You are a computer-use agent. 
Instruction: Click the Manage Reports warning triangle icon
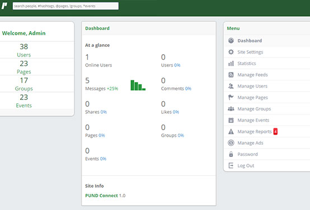(x=231, y=131)
